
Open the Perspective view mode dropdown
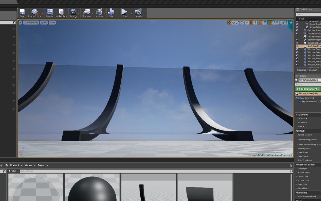tap(31, 22)
